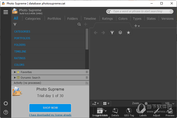Image resolution: width=177 pixels, height=118 pixels.
Task: Expand the Dynamic Search section
Action: [x=15, y=78]
